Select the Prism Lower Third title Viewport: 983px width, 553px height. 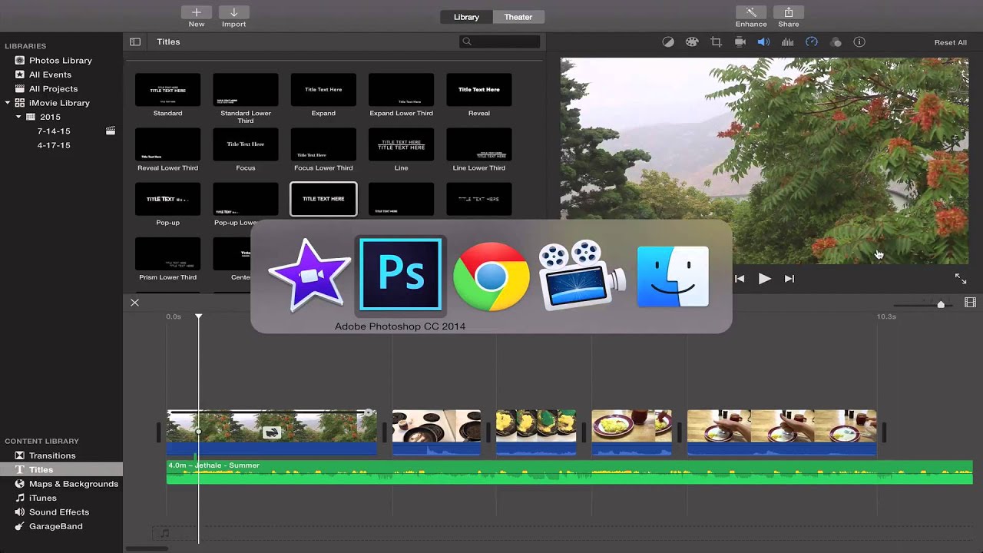pos(167,253)
